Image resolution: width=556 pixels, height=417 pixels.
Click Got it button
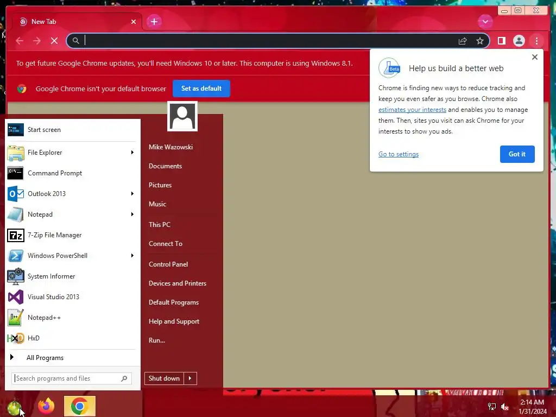pyautogui.click(x=517, y=154)
